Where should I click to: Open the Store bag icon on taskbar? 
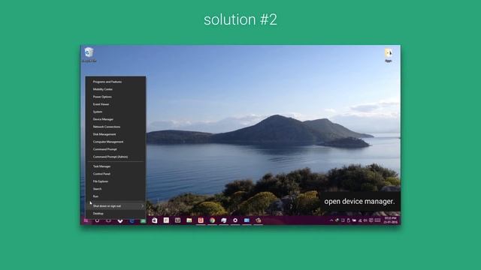[155, 220]
